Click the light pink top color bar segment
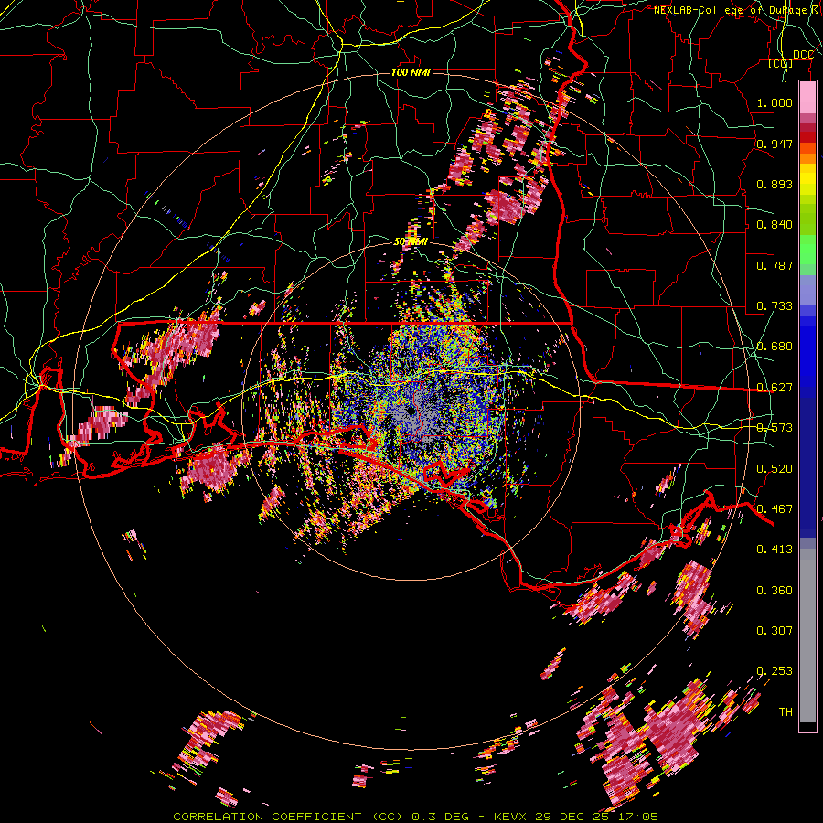The image size is (823, 823). tap(807, 98)
